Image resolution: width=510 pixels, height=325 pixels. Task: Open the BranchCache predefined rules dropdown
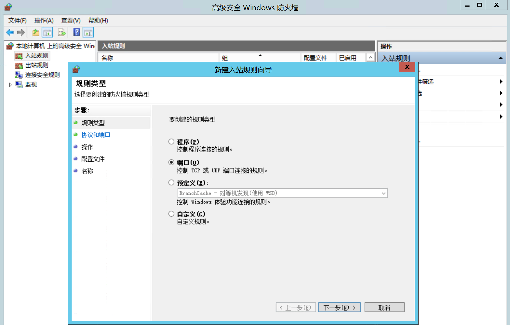pos(383,193)
